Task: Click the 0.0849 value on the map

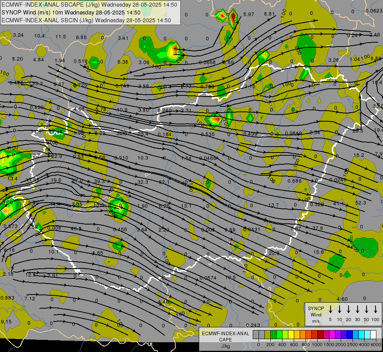Action: (293, 133)
